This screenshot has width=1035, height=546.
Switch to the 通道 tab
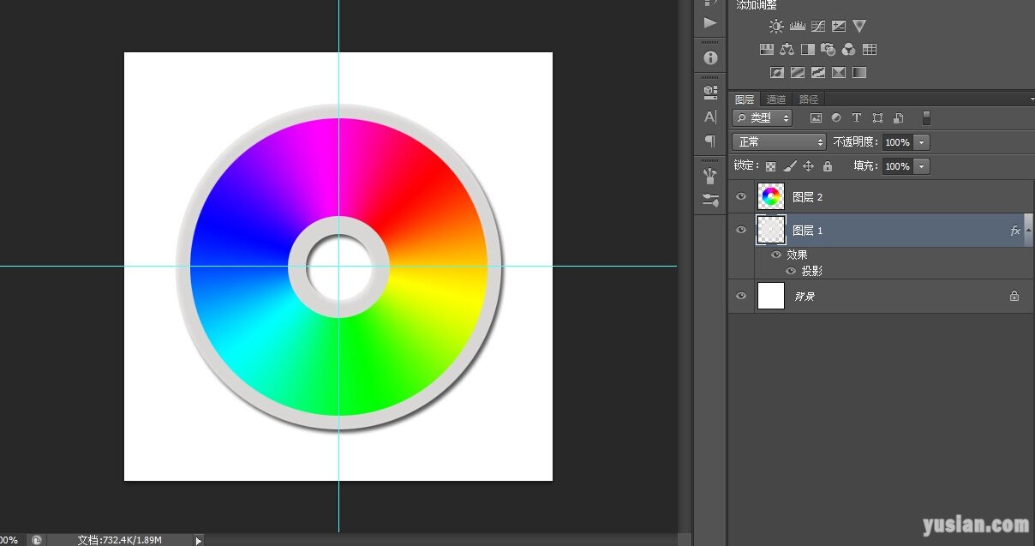pos(776,99)
